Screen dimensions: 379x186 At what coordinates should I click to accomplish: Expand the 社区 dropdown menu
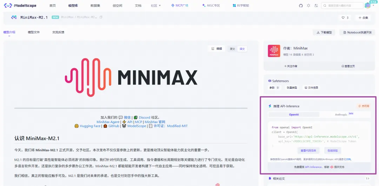coord(156,6)
